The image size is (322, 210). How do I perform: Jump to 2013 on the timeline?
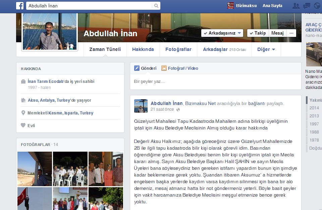pyautogui.click(x=314, y=116)
